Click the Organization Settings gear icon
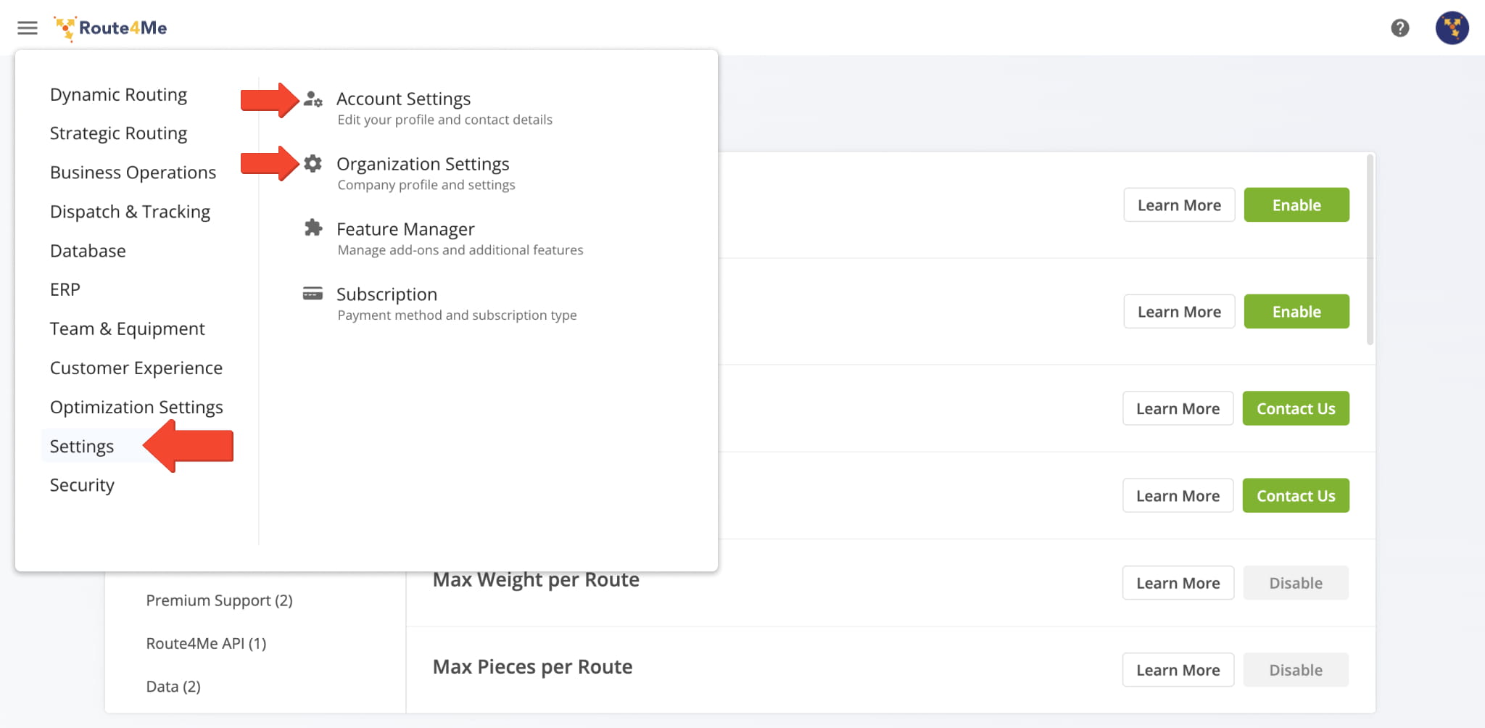This screenshot has width=1485, height=728. pyautogui.click(x=313, y=164)
